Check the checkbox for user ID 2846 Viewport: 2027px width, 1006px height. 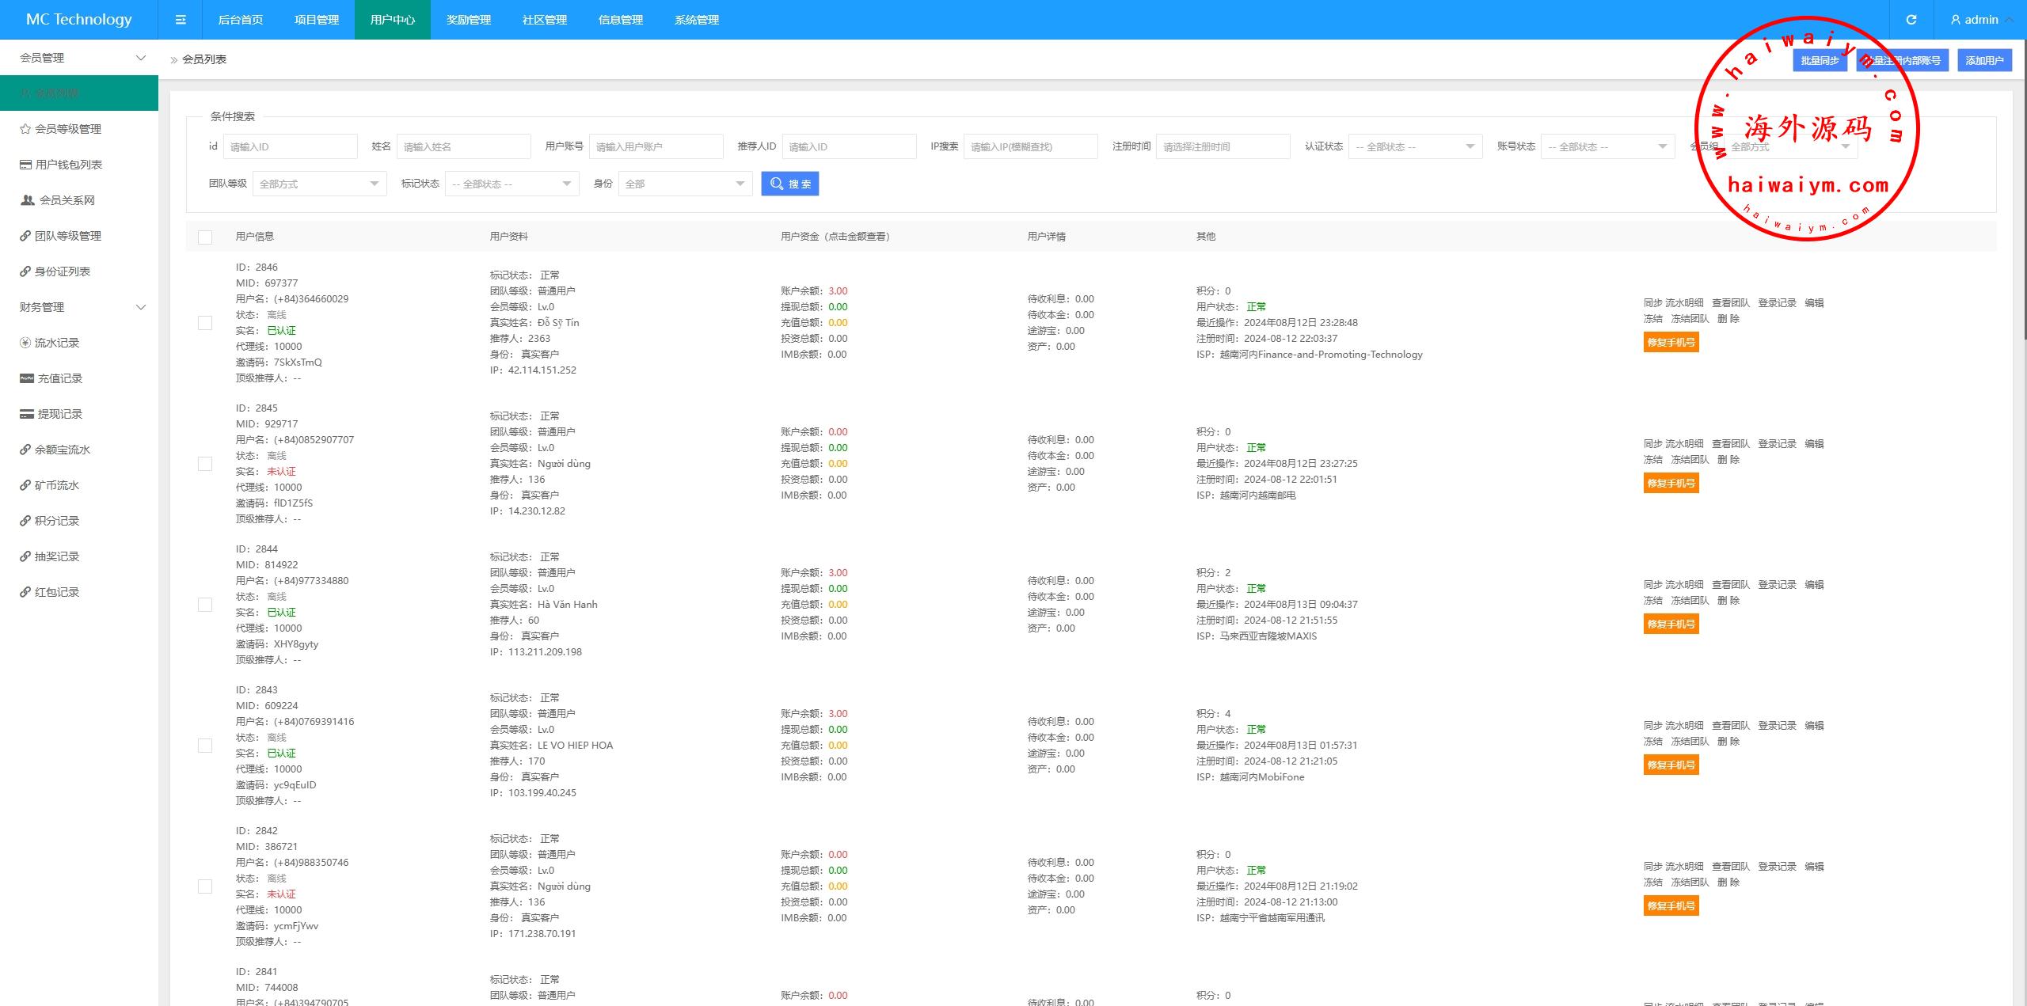[205, 323]
